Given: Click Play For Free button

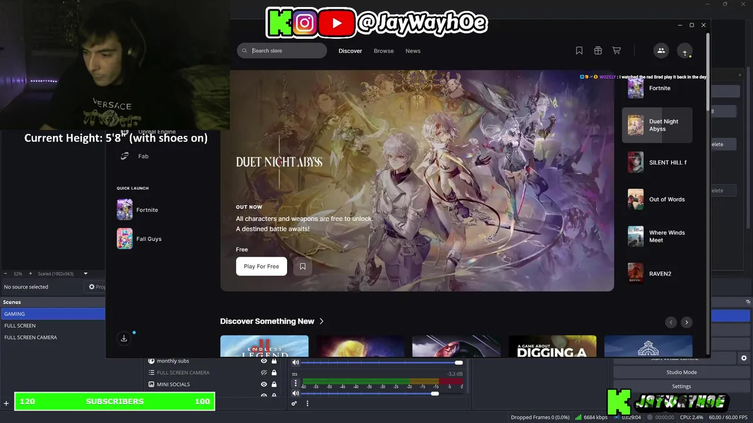Looking at the screenshot, I should (x=261, y=266).
